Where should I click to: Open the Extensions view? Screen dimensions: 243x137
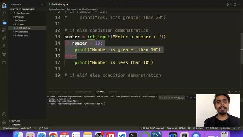click(4, 38)
